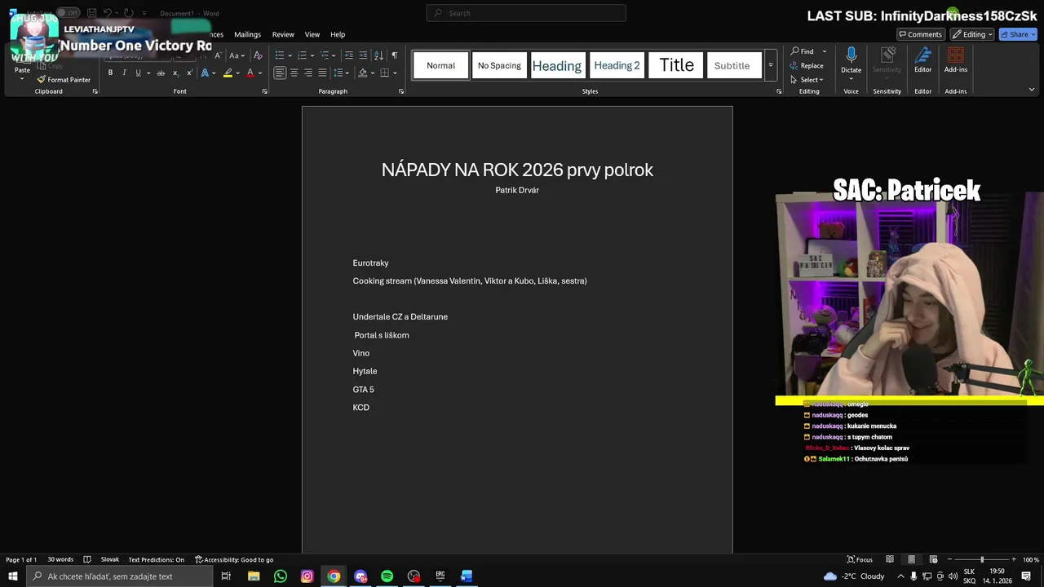Sort the selected paragraphs
The image size is (1044, 587).
pos(378,55)
